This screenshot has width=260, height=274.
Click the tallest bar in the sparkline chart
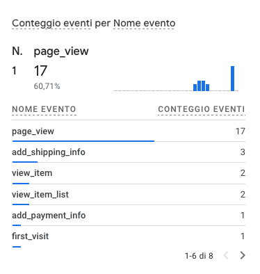tap(232, 79)
